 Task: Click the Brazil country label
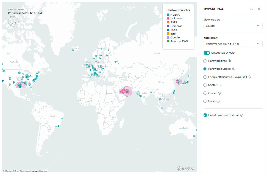point(52,116)
